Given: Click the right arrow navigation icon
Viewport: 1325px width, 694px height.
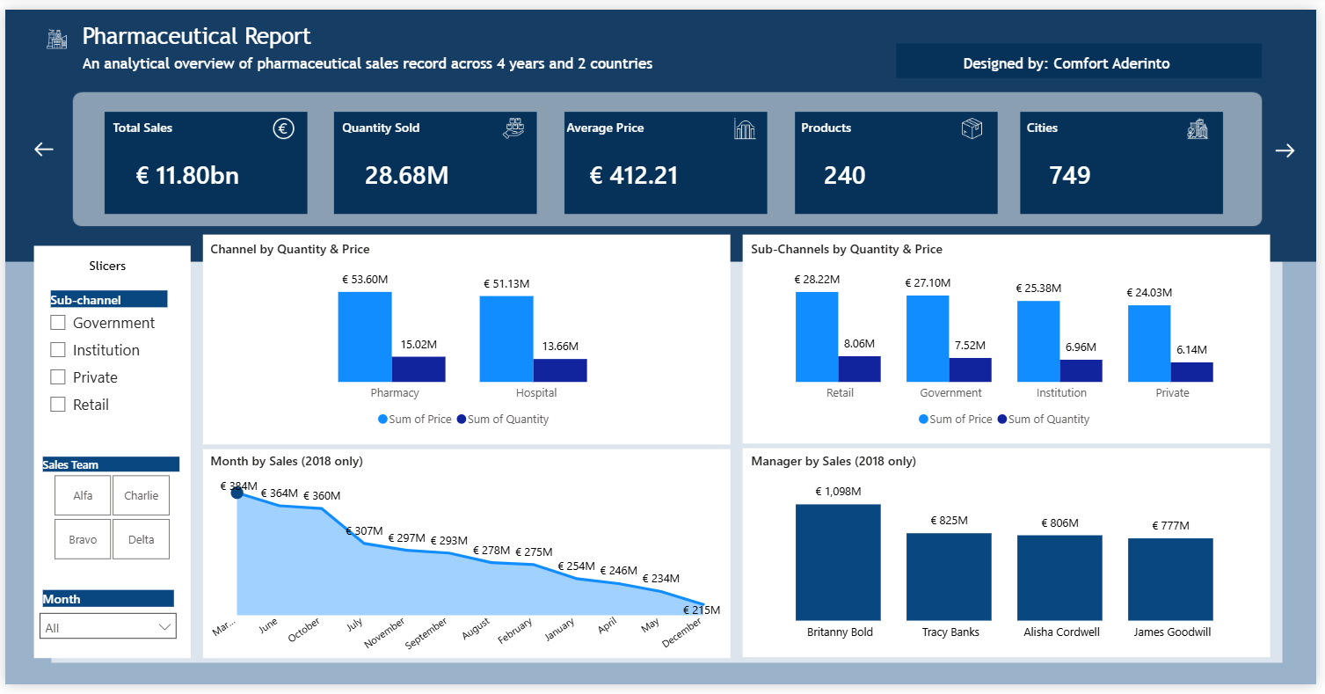Looking at the screenshot, I should pos(1285,150).
